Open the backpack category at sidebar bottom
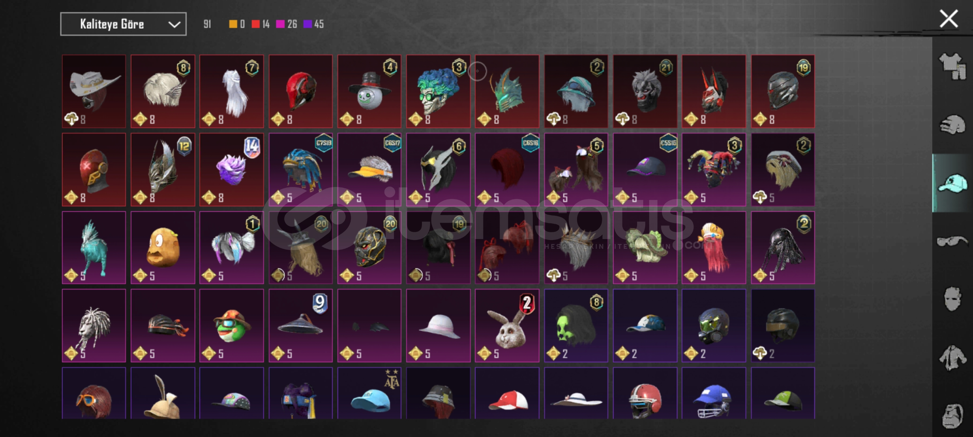This screenshot has width=973, height=437. click(x=952, y=416)
